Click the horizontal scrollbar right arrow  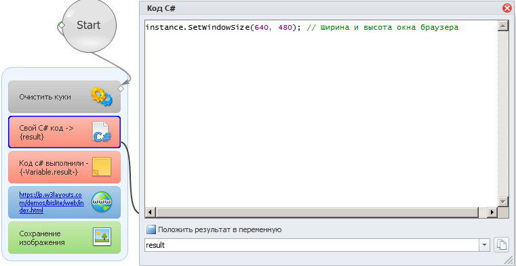[x=492, y=212]
